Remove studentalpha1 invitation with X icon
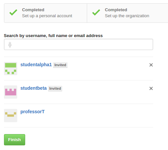Viewport: 168px width, 150px height. coord(151,65)
